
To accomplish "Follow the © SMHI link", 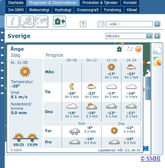I will (x=150, y=159).
